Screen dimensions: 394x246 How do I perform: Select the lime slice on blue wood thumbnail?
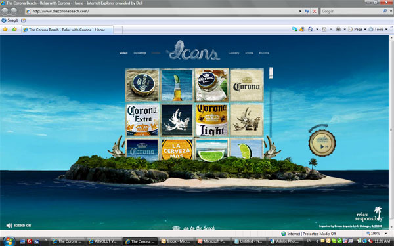pos(247,149)
